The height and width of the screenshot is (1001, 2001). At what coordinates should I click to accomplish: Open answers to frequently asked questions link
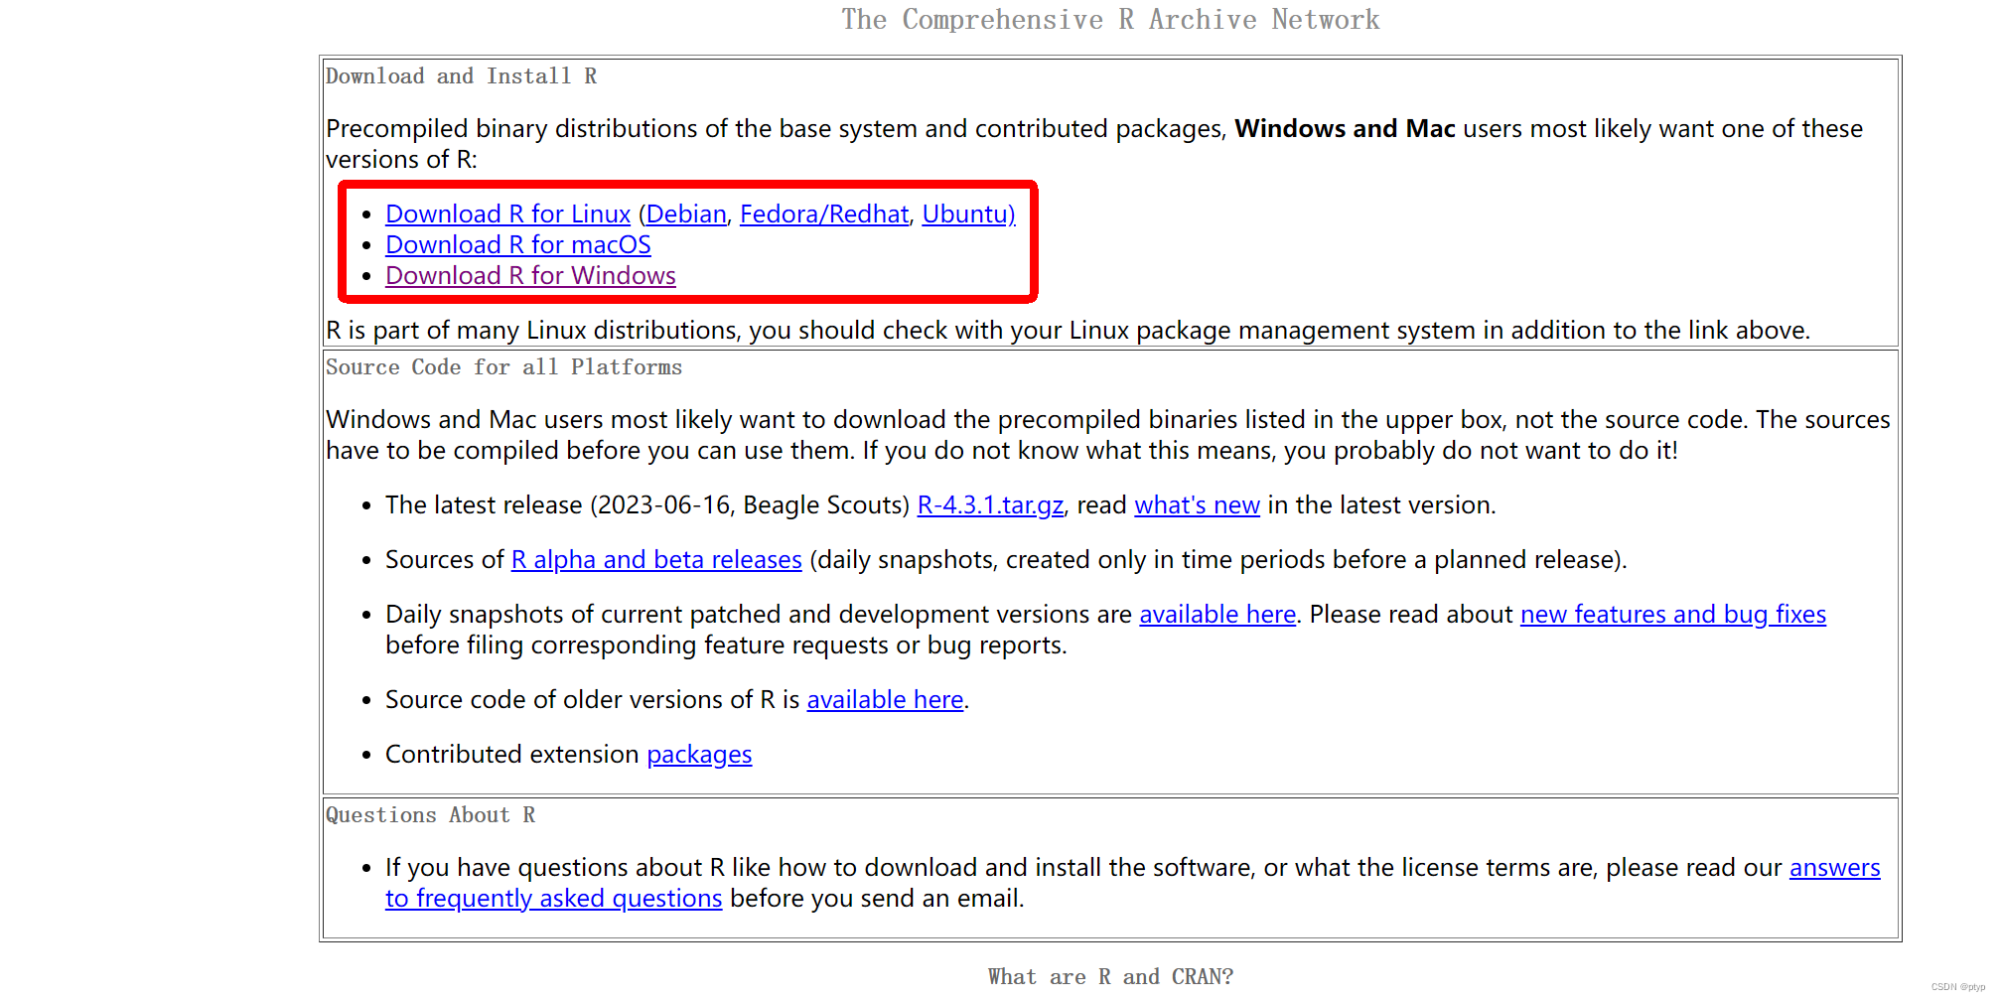point(1834,867)
